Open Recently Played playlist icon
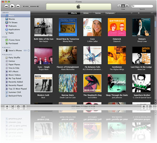Screen dimensions: 157x143 [x=7, y=85]
